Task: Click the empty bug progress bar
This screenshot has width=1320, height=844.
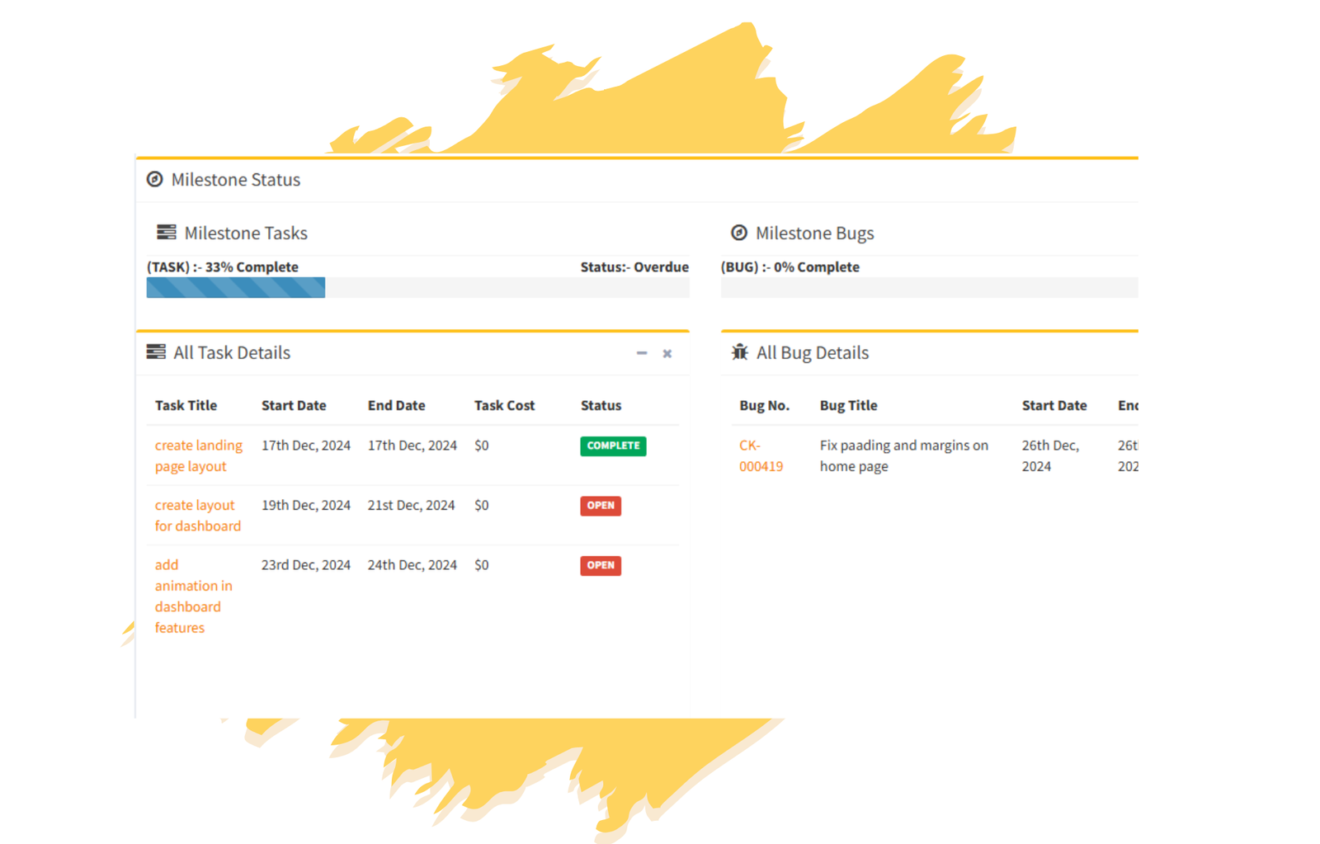Action: 929,287
